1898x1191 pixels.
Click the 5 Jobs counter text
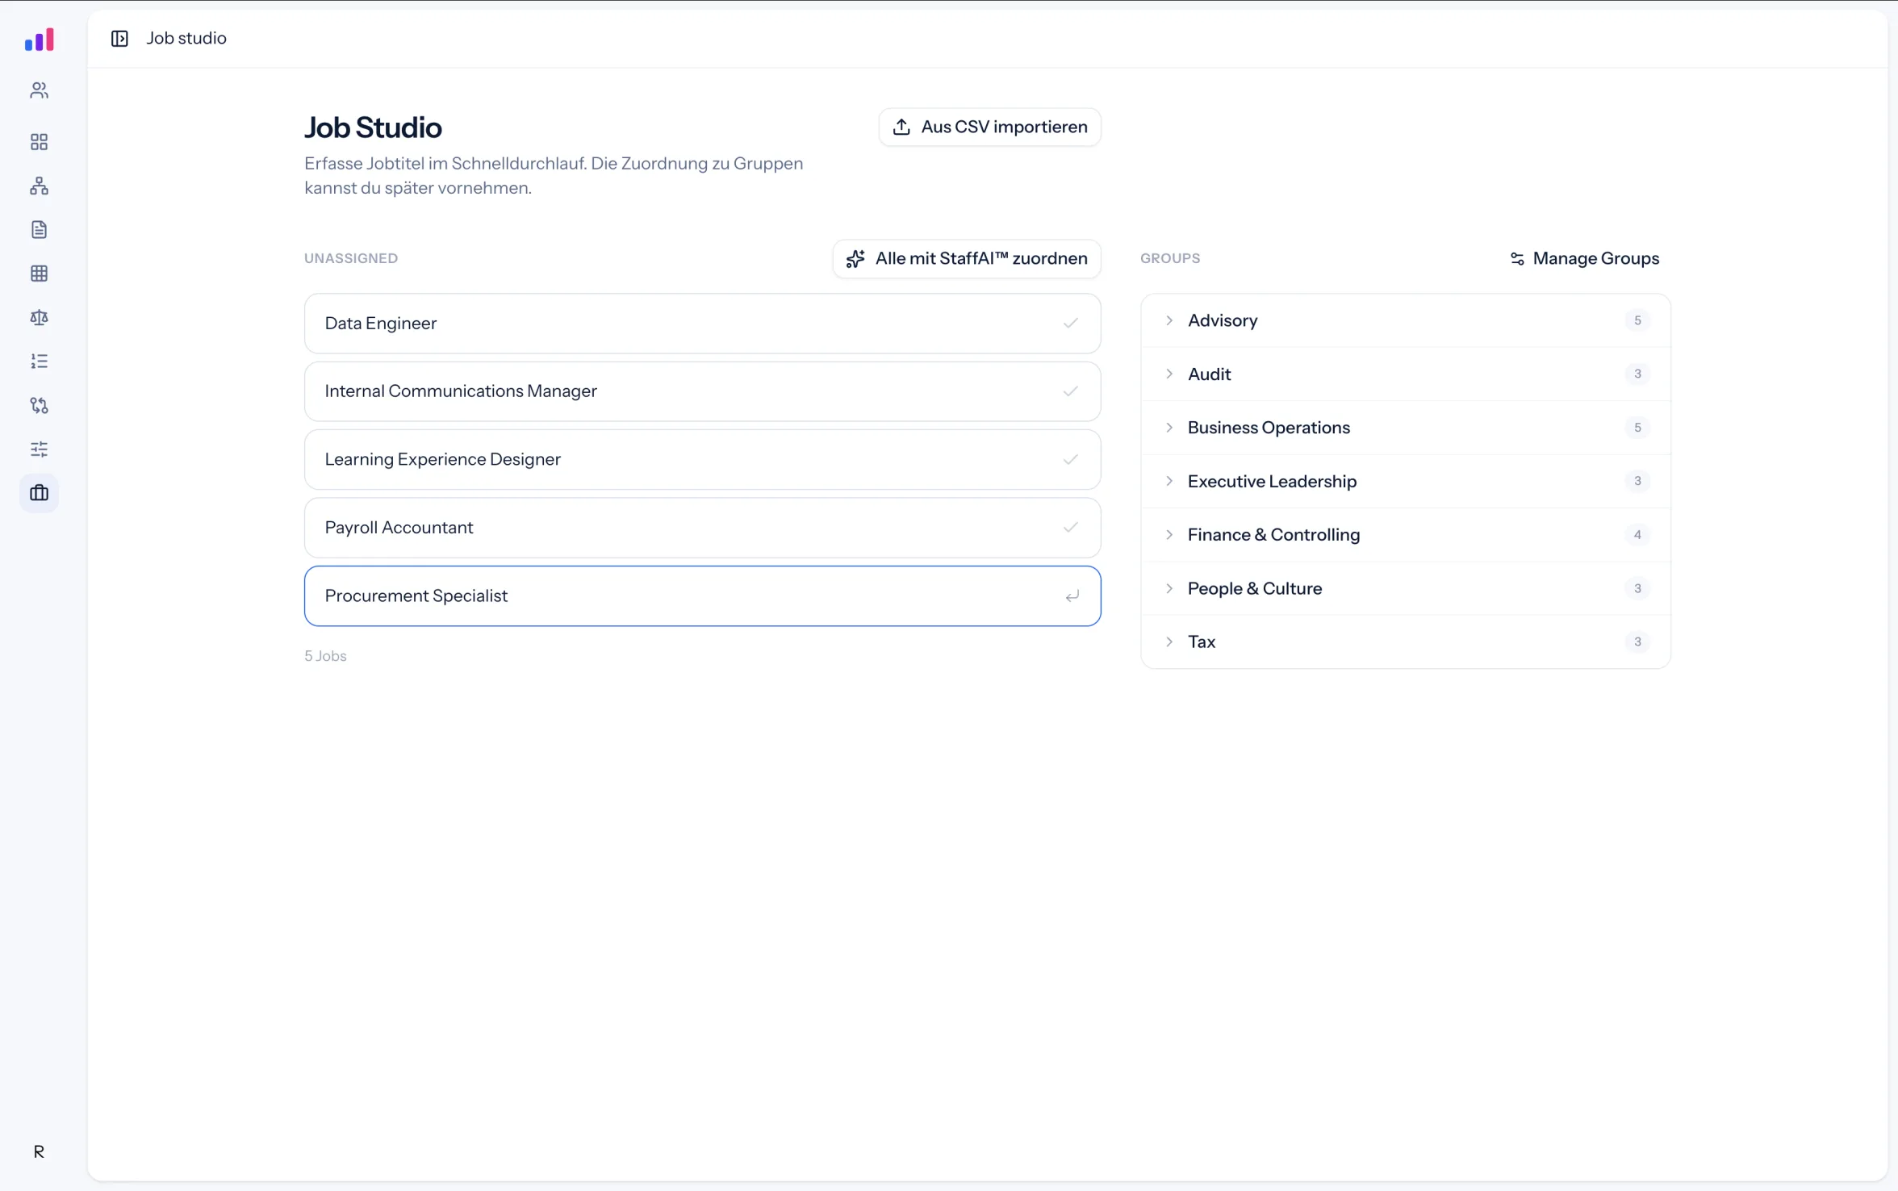(x=325, y=656)
